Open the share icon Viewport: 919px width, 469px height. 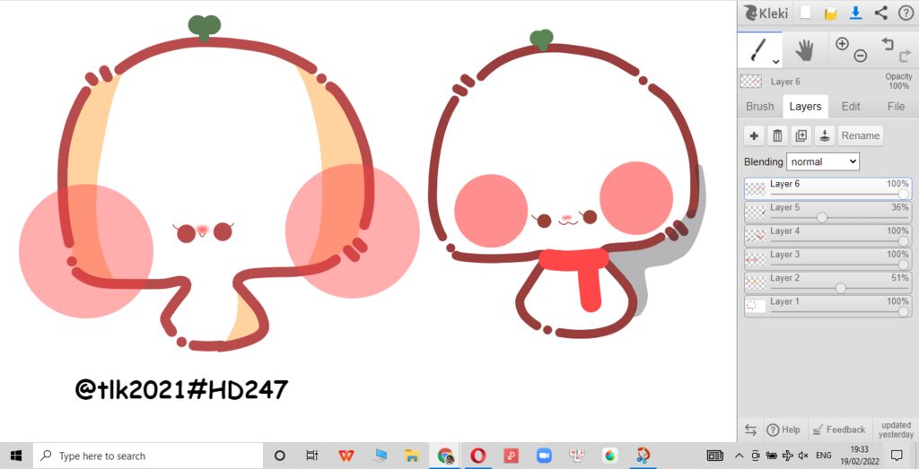click(880, 13)
